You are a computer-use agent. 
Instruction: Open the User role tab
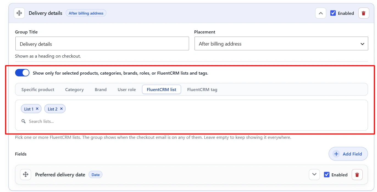point(127,89)
